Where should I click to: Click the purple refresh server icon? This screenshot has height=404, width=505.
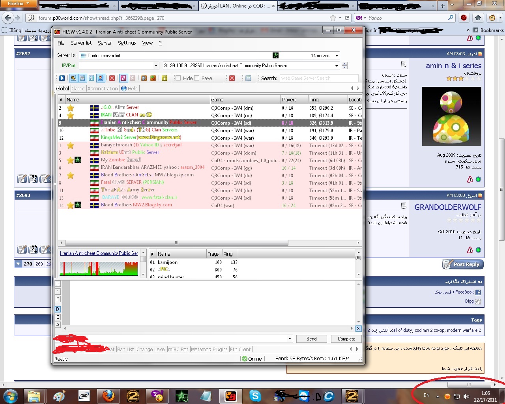click(123, 78)
